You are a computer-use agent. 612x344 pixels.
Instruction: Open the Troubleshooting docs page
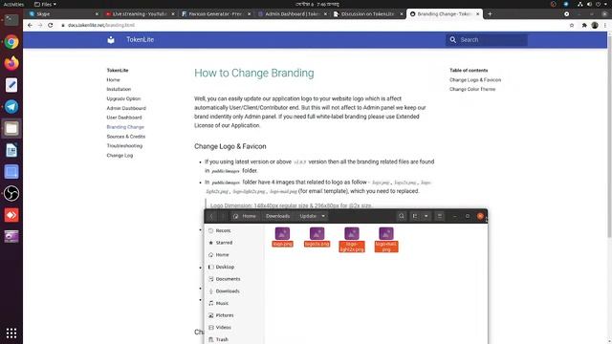click(x=124, y=146)
